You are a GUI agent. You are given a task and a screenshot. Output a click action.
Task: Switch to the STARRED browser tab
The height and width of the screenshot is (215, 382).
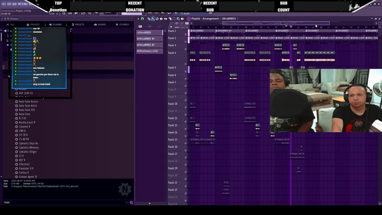tap(122, 24)
